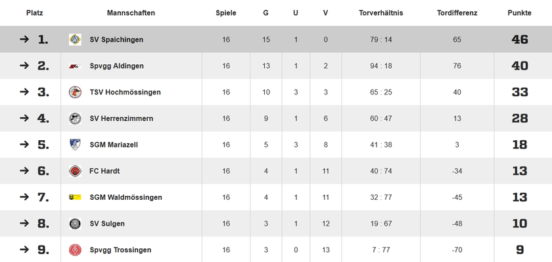Click the Spiele column header
The image size is (552, 262).
click(226, 13)
